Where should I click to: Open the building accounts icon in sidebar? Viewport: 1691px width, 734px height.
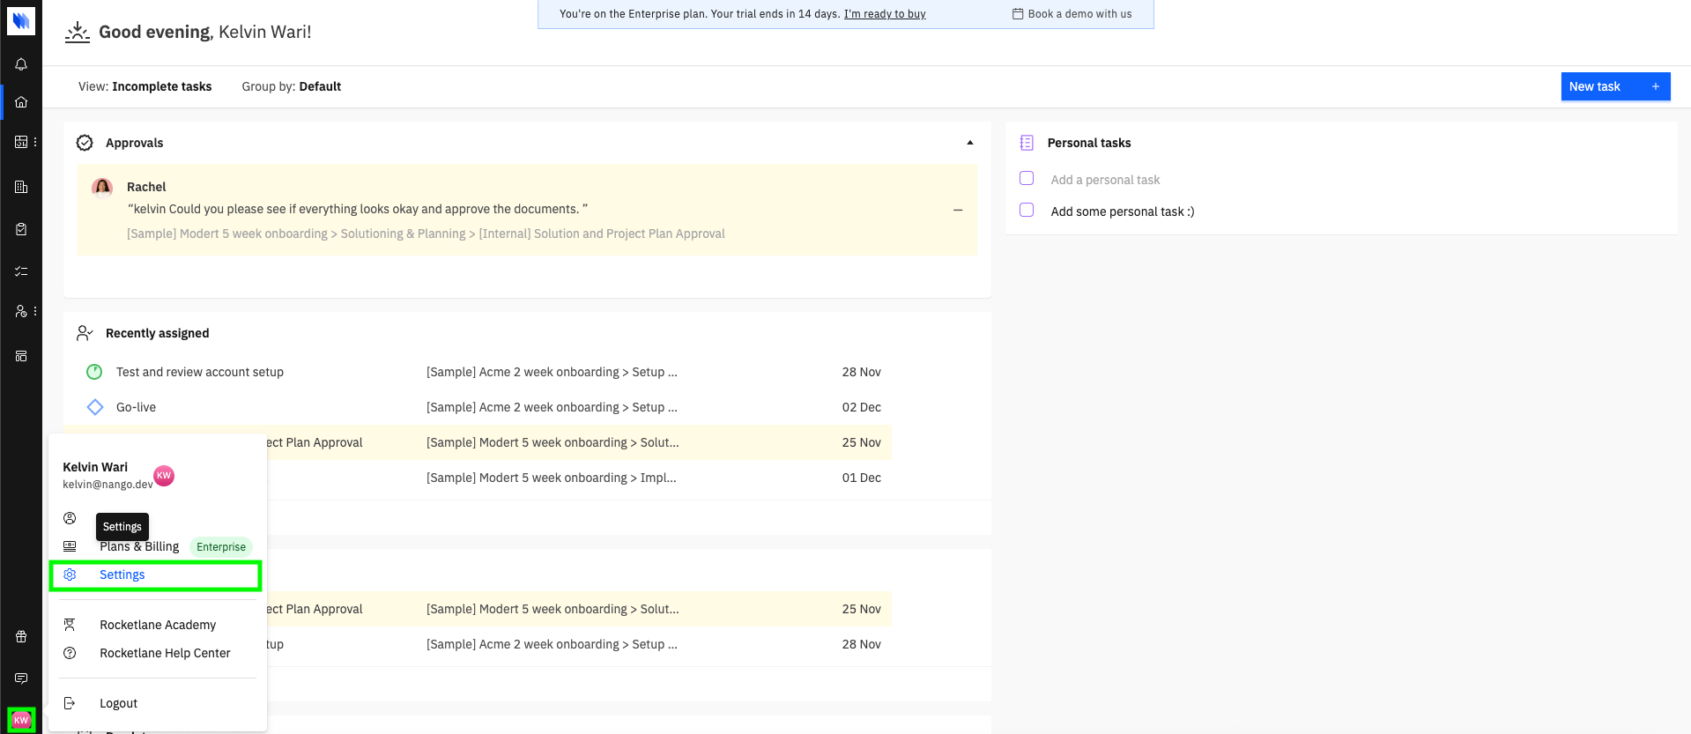point(21,187)
